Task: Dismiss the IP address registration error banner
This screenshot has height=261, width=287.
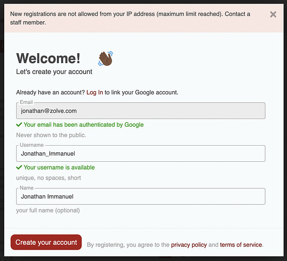Action: (x=273, y=14)
